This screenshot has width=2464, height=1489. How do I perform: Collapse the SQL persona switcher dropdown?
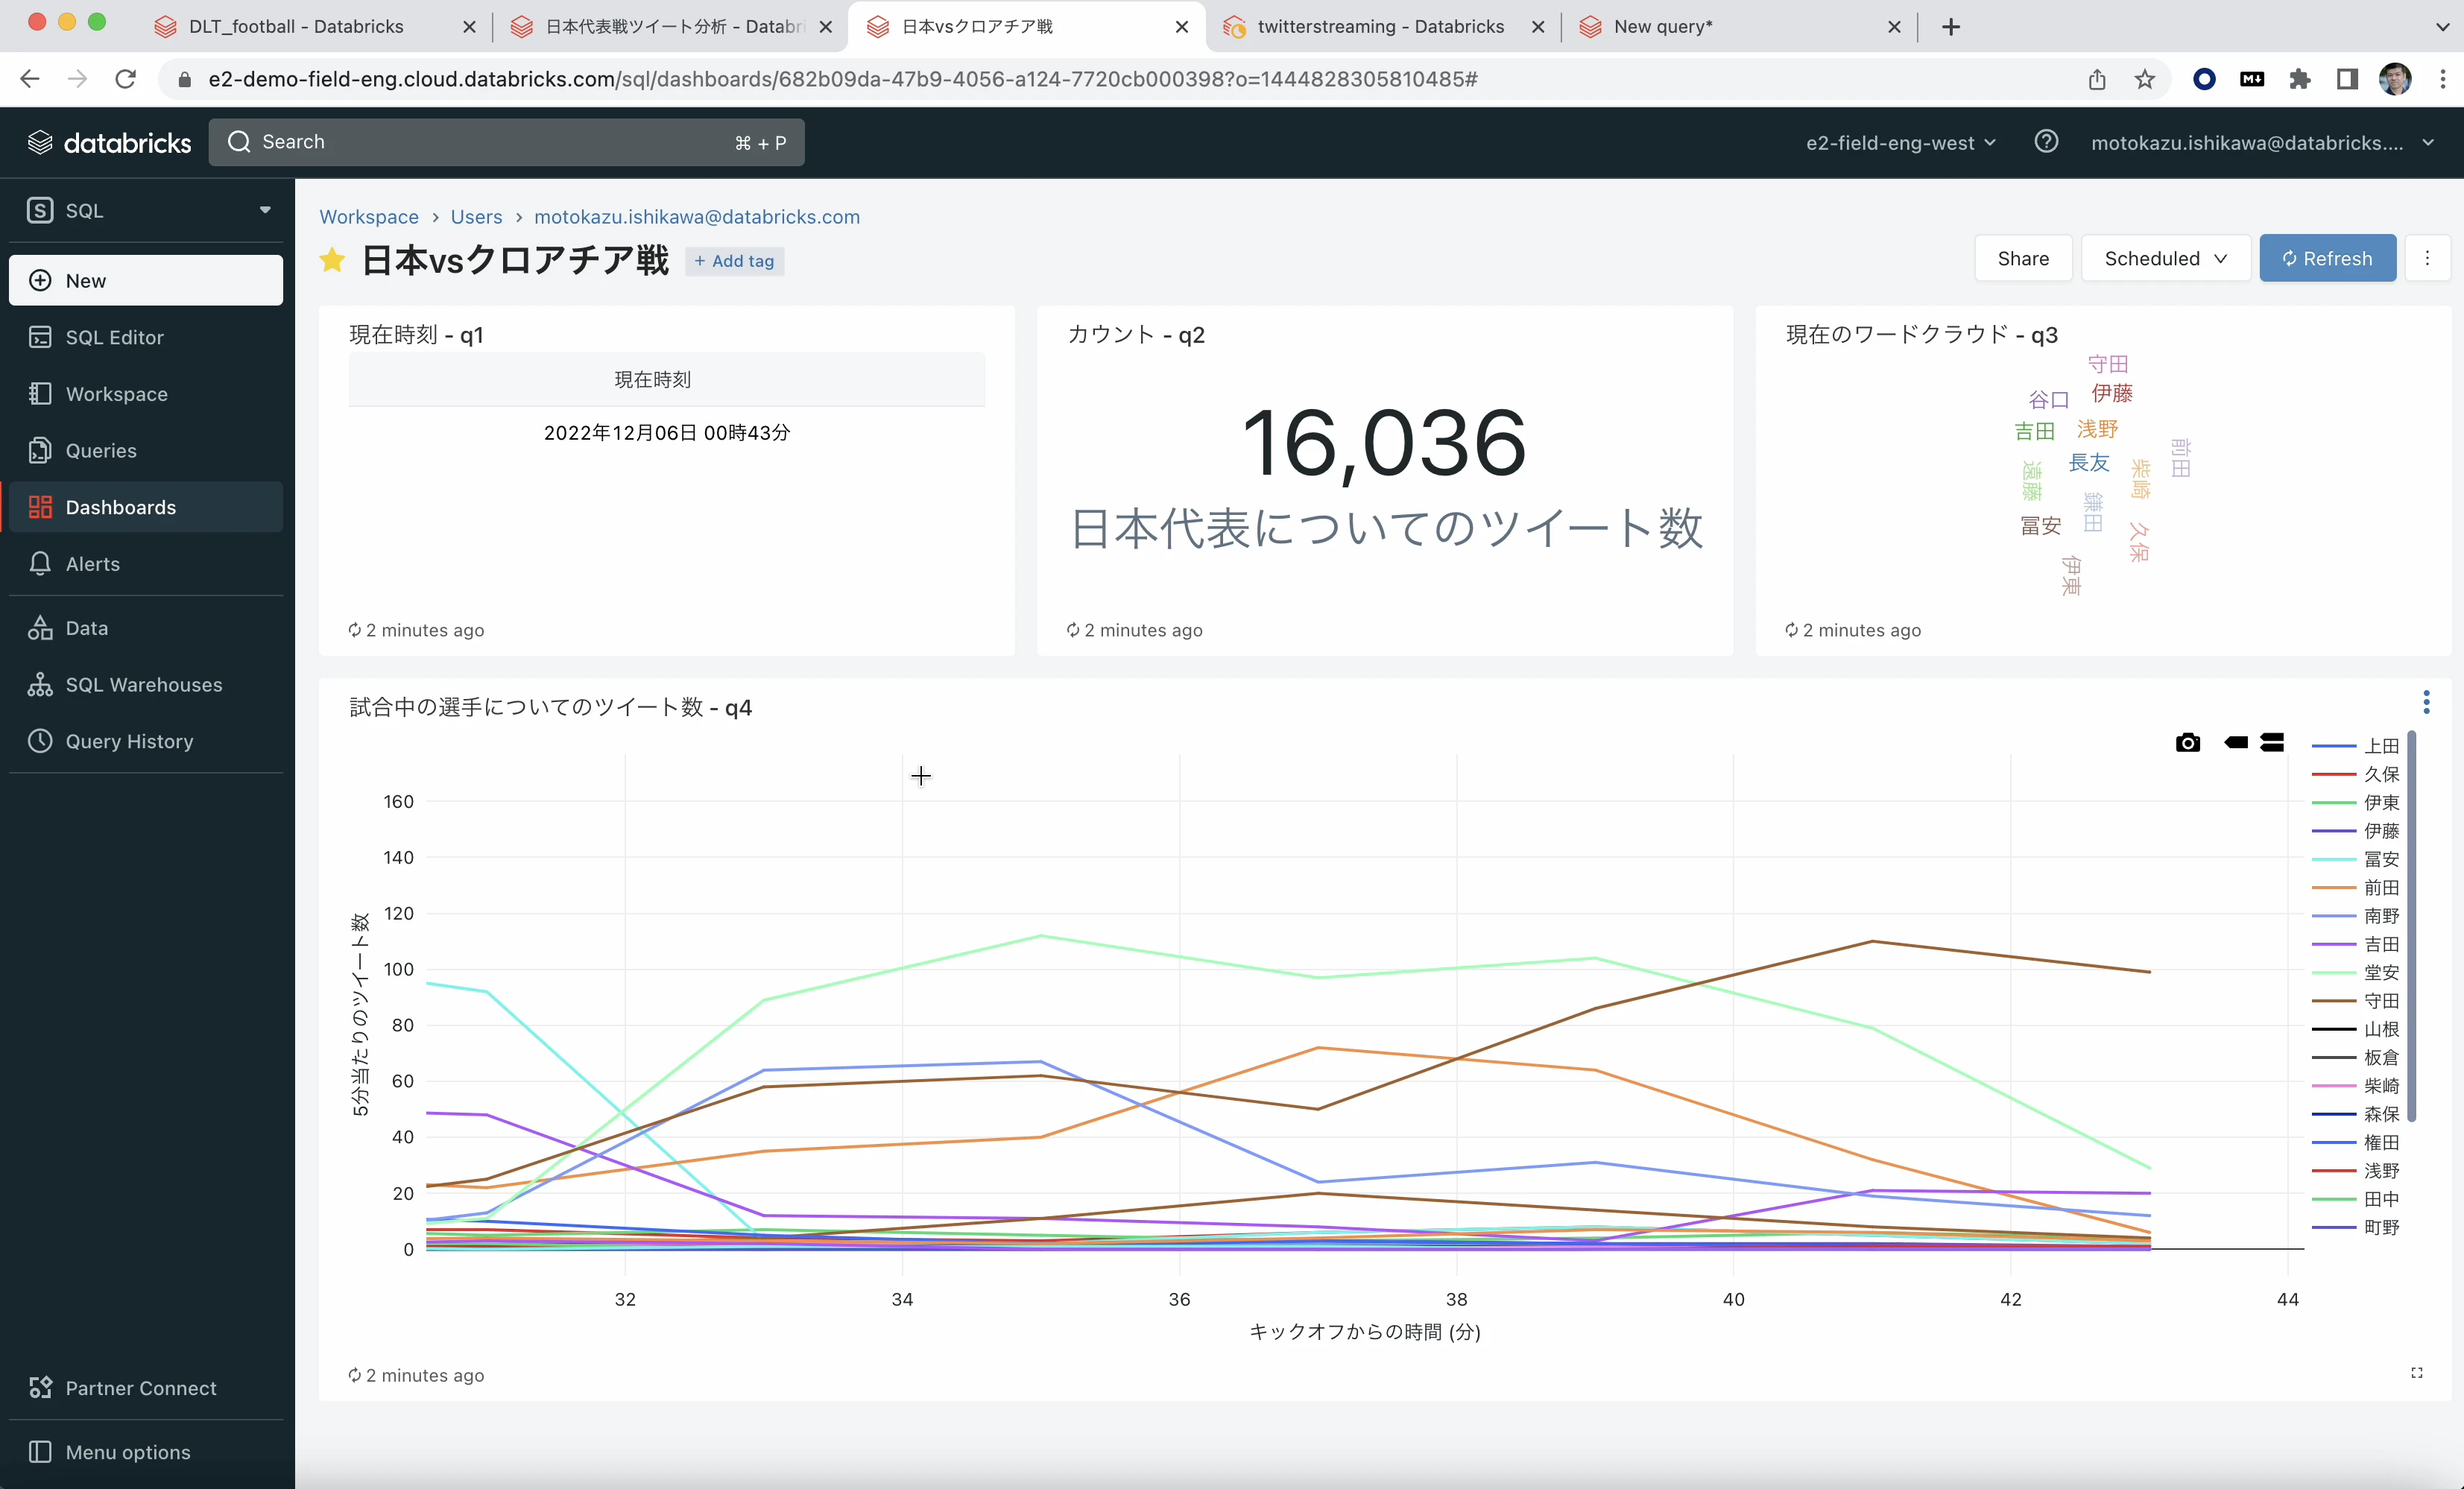(264, 210)
